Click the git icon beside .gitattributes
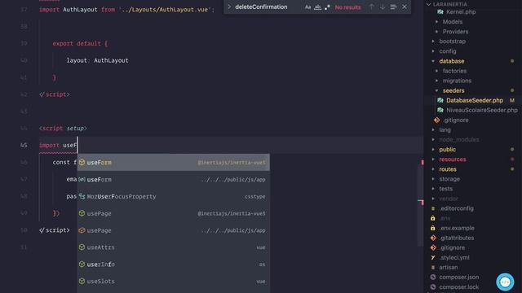Image resolution: width=522 pixels, height=293 pixels. click(433, 238)
